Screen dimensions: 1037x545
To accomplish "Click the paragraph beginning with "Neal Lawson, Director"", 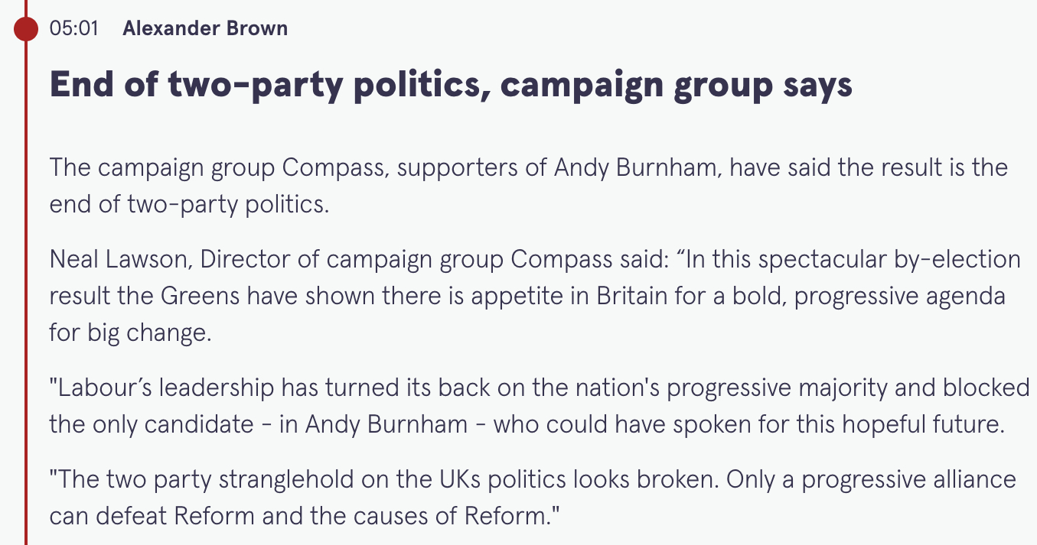I will pyautogui.click(x=534, y=297).
